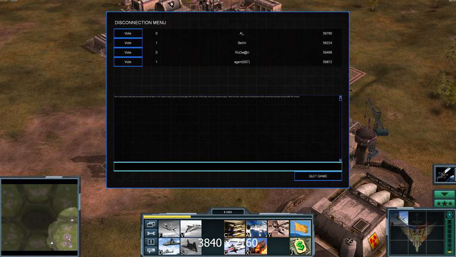Click the wrench icon in the command bar
The height and width of the screenshot is (257, 456).
coord(151,233)
